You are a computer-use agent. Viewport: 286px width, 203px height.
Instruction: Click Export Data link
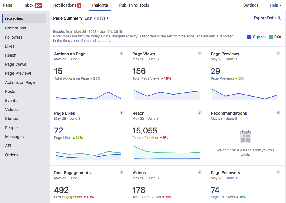[x=267, y=18]
